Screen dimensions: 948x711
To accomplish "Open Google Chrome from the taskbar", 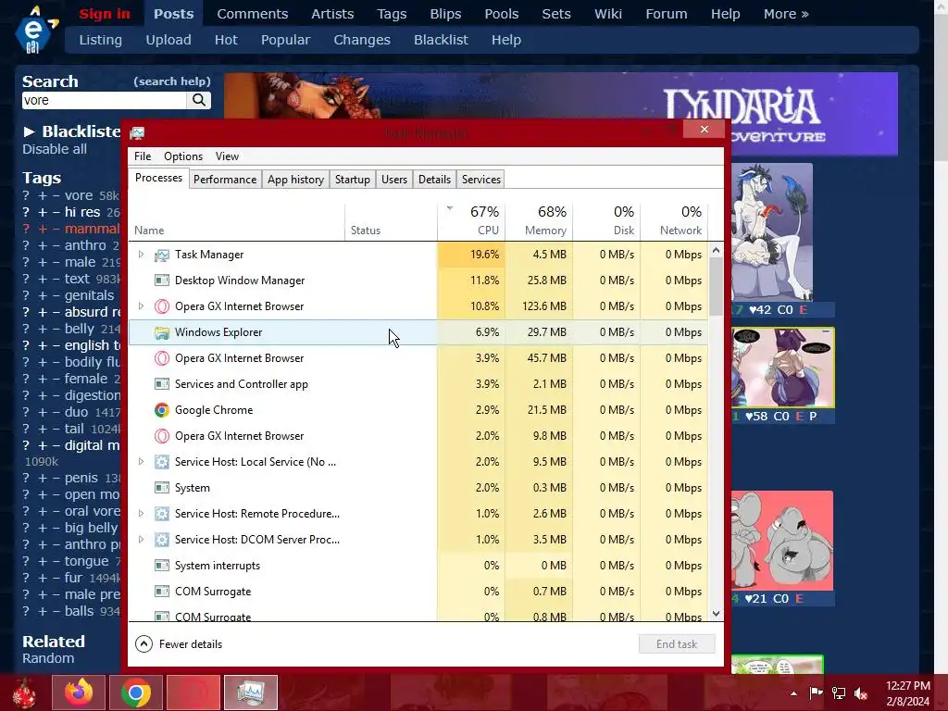I will click(136, 692).
